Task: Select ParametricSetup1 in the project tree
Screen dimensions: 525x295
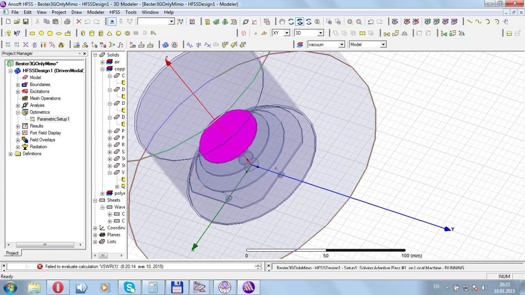Action: (53, 119)
